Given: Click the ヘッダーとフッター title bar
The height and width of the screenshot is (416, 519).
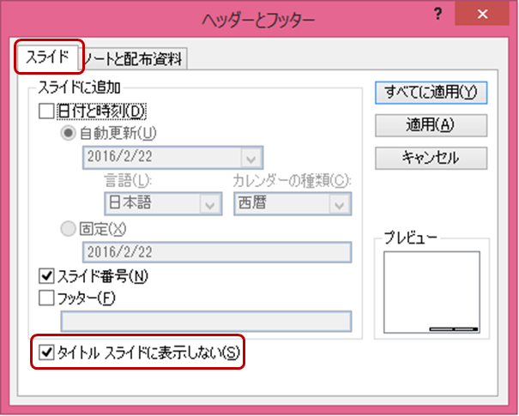Looking at the screenshot, I should (257, 16).
